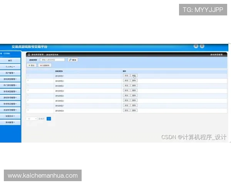Expand the 用户管理 sidebar menu
The image size is (231, 185).
coord(10,73)
